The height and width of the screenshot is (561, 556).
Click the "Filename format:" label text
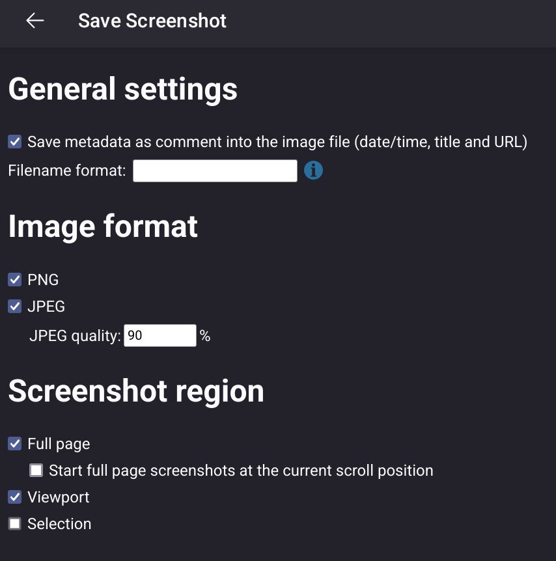coord(67,171)
